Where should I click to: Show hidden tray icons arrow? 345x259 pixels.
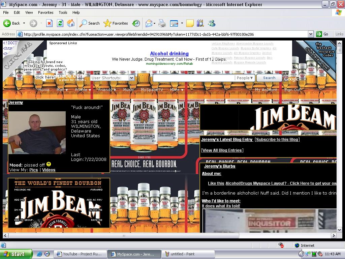click(x=301, y=254)
